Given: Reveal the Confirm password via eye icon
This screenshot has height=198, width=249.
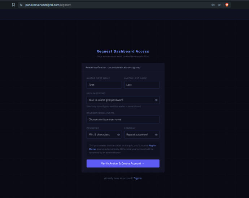Looking at the screenshot, I should 156,135.
